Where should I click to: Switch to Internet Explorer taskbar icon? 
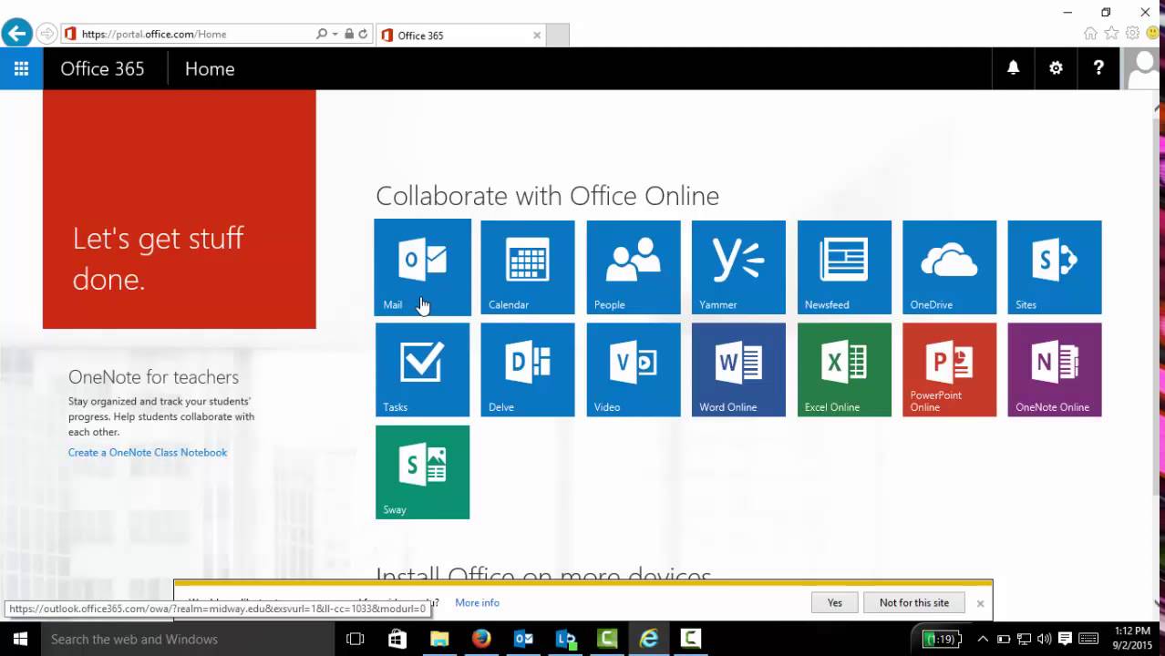(x=649, y=639)
